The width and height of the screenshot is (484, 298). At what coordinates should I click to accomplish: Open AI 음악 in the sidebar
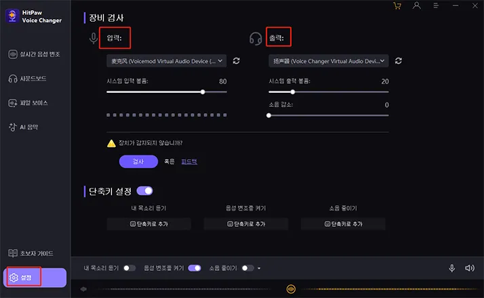coord(23,127)
